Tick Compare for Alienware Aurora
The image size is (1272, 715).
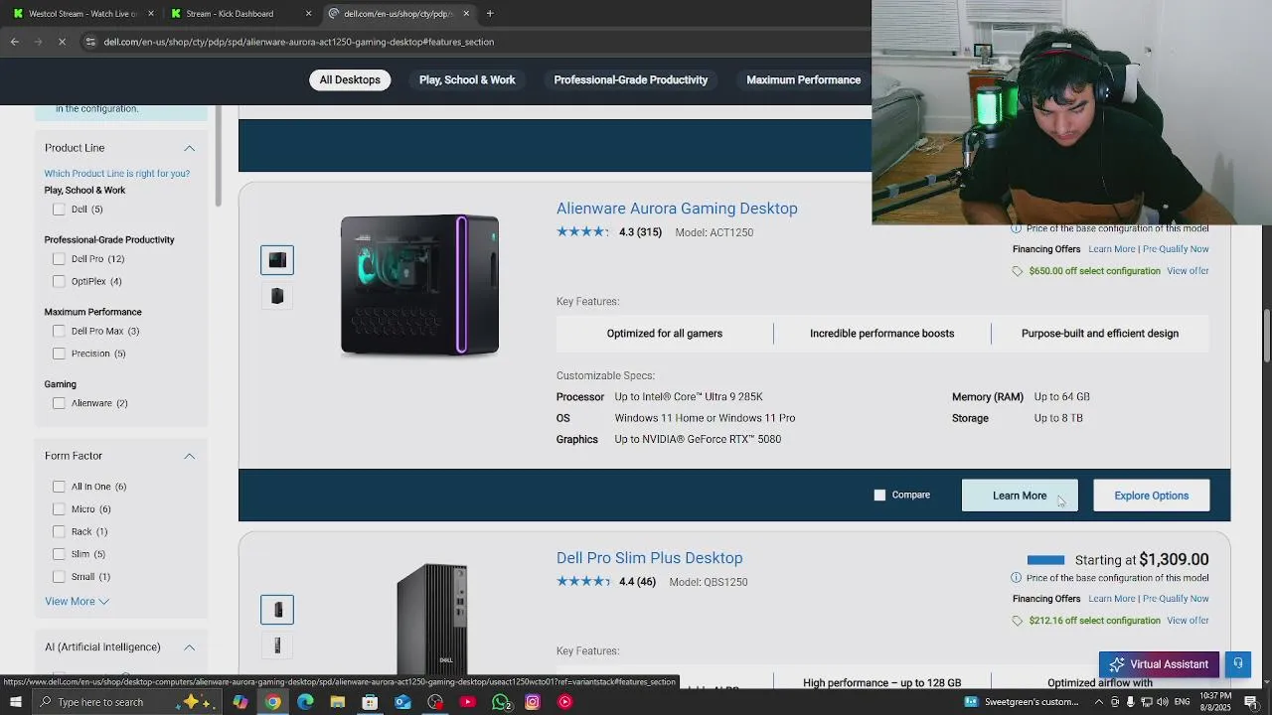[x=879, y=495]
